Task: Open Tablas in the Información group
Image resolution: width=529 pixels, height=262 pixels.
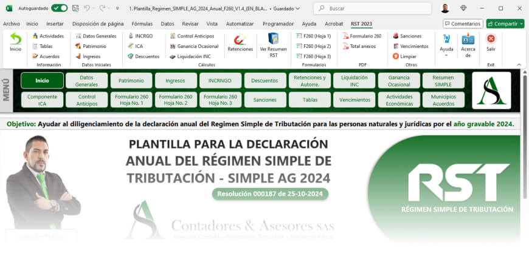Action: [x=43, y=47]
